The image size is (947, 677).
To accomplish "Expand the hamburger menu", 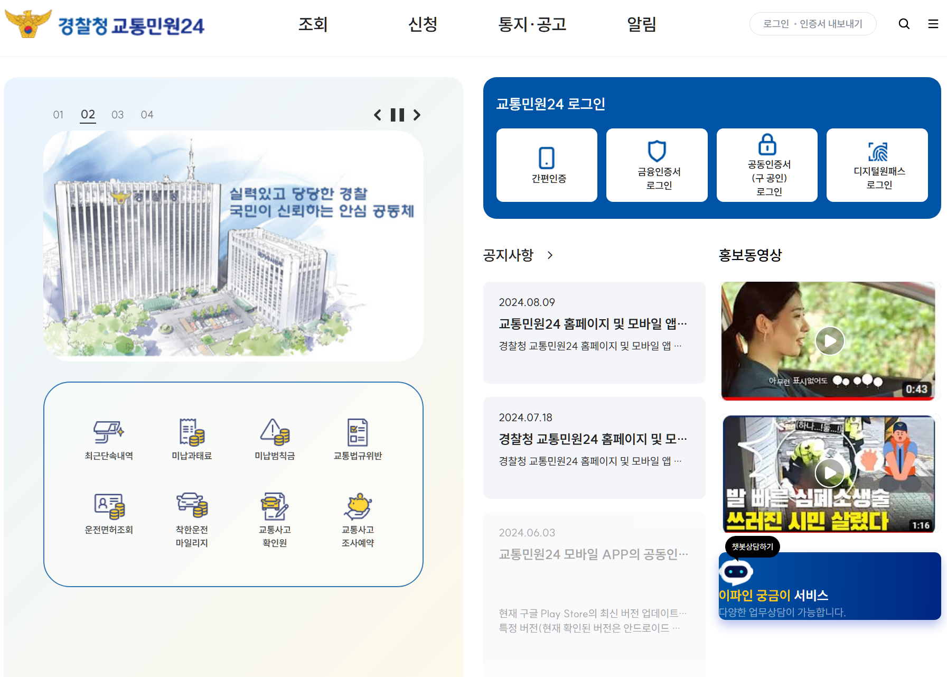I will 933,24.
